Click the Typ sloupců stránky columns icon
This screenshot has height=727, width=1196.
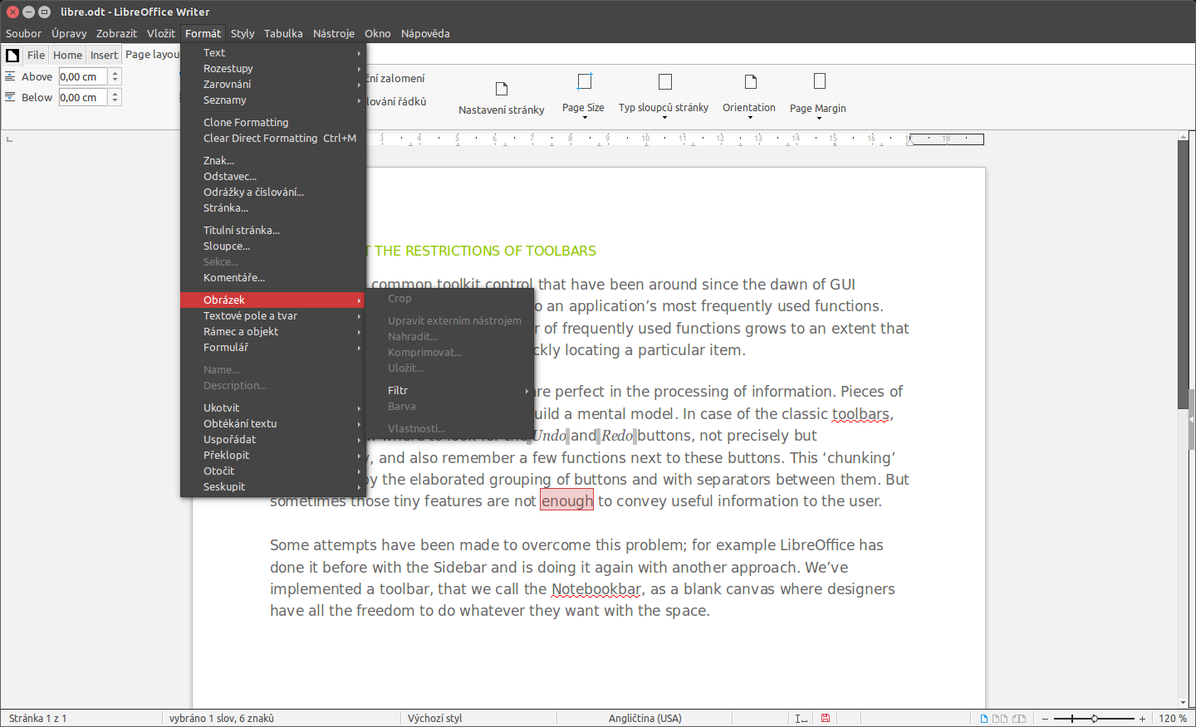click(664, 81)
